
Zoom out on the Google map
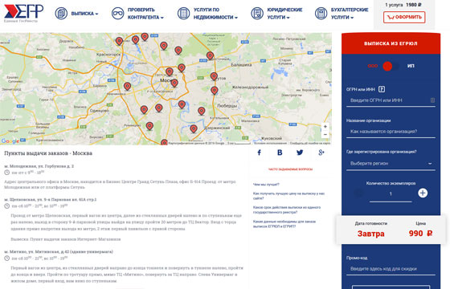(325, 135)
